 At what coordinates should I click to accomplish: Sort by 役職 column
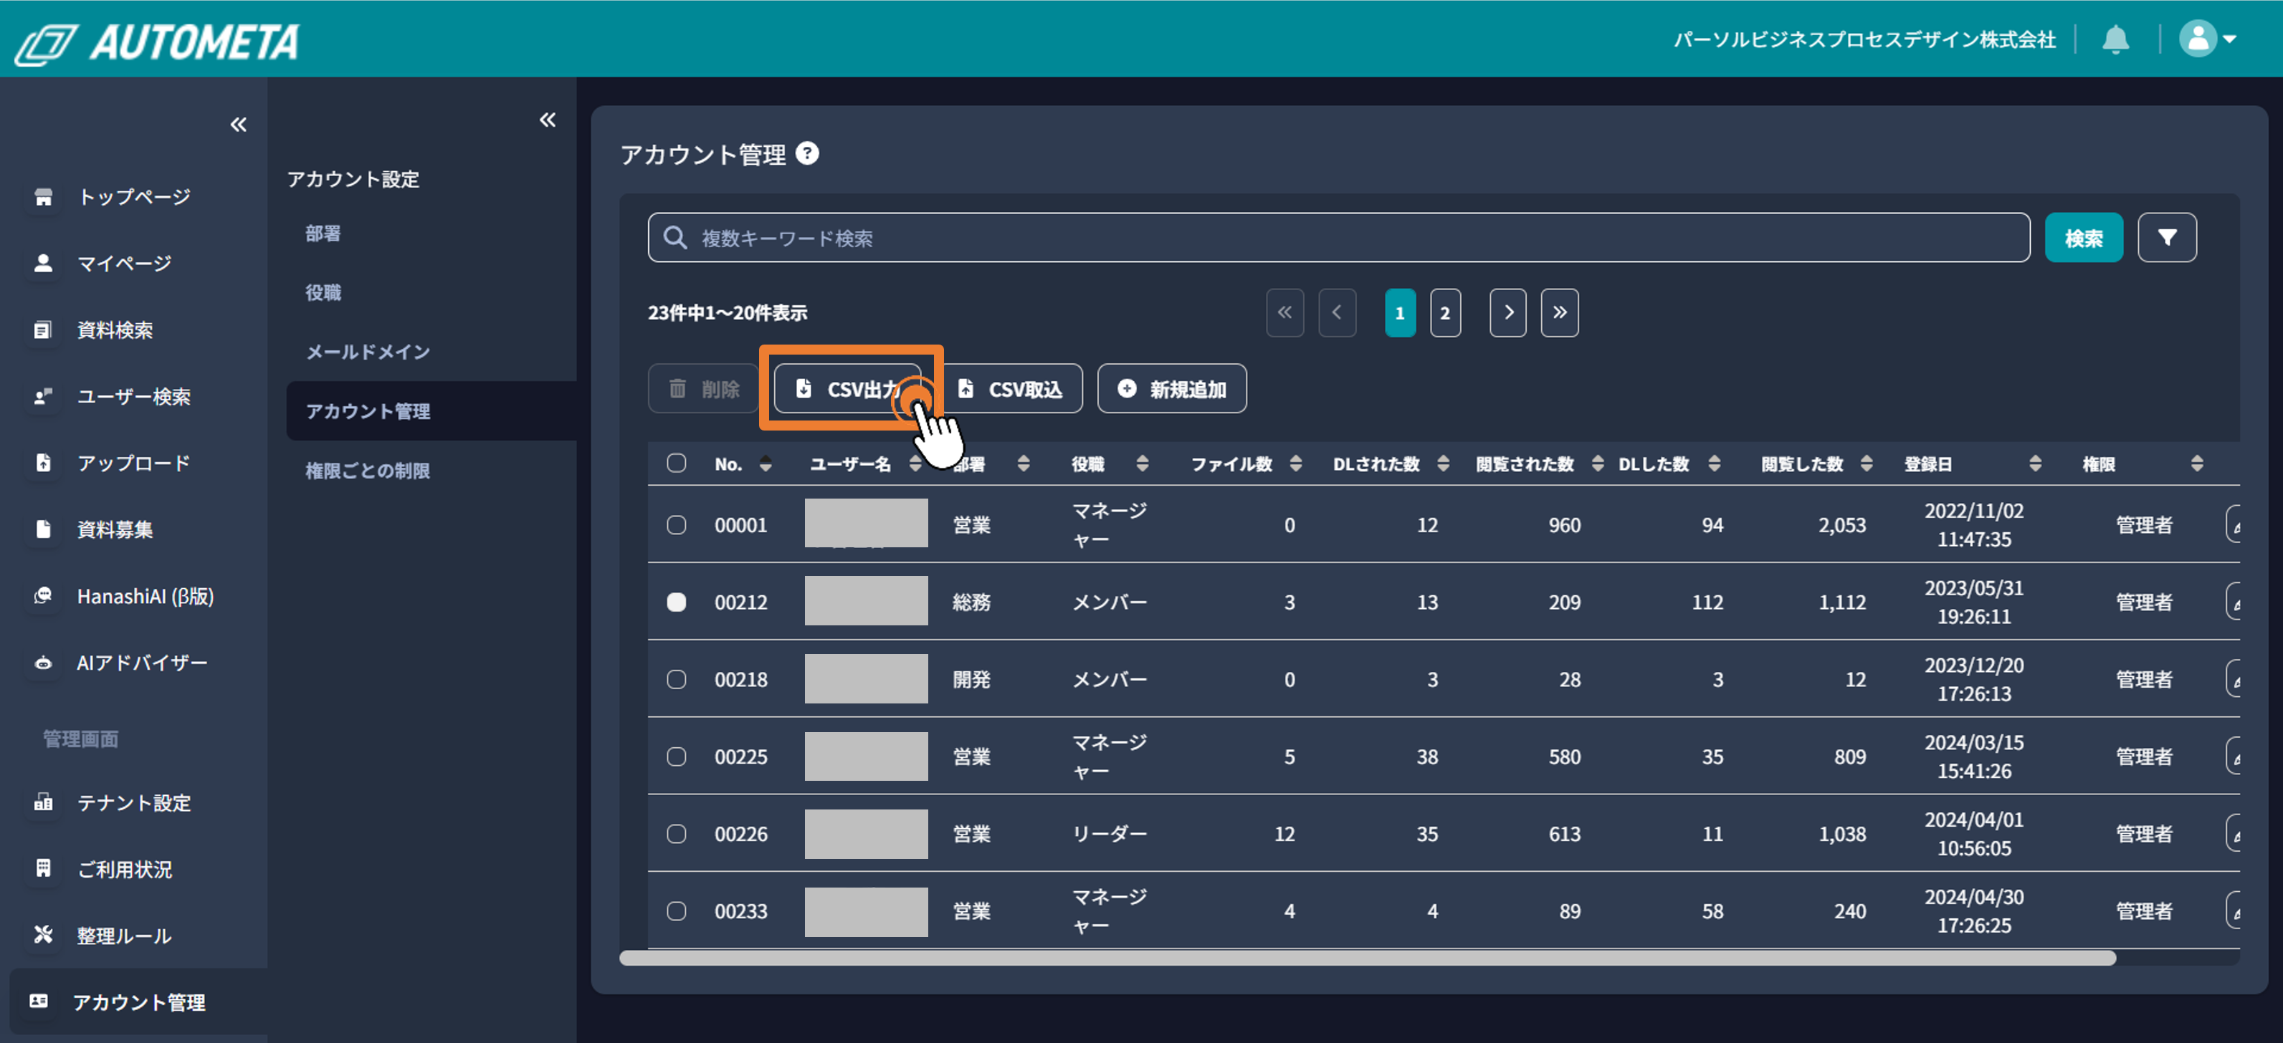tap(1141, 464)
